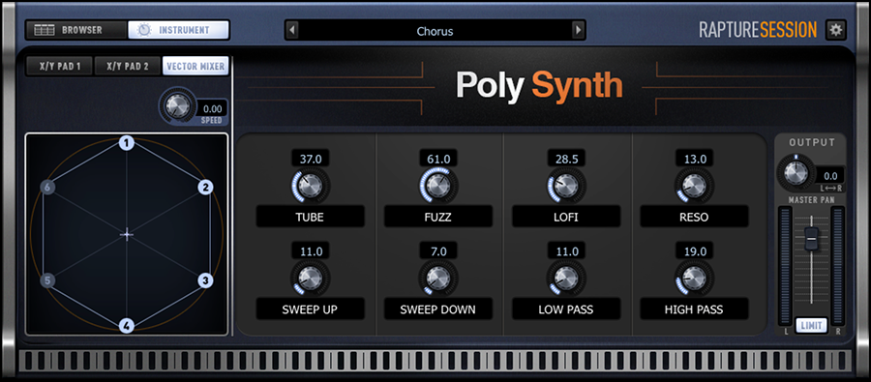
Task: Click the LOW PASS knob
Action: (566, 278)
